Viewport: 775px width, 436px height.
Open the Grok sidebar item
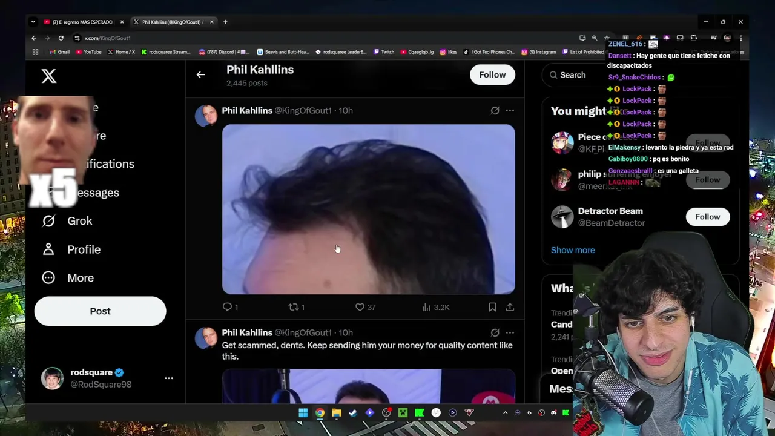67,221
